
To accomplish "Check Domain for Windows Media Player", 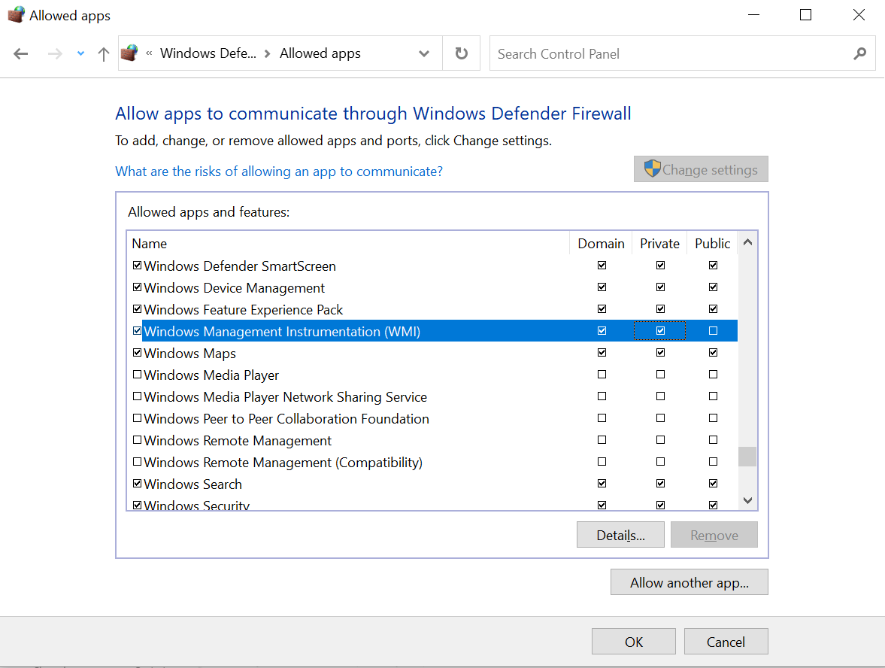I will pos(602,375).
